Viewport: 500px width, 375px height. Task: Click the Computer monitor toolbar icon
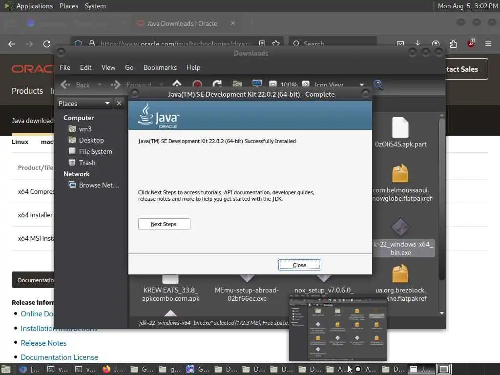(257, 84)
